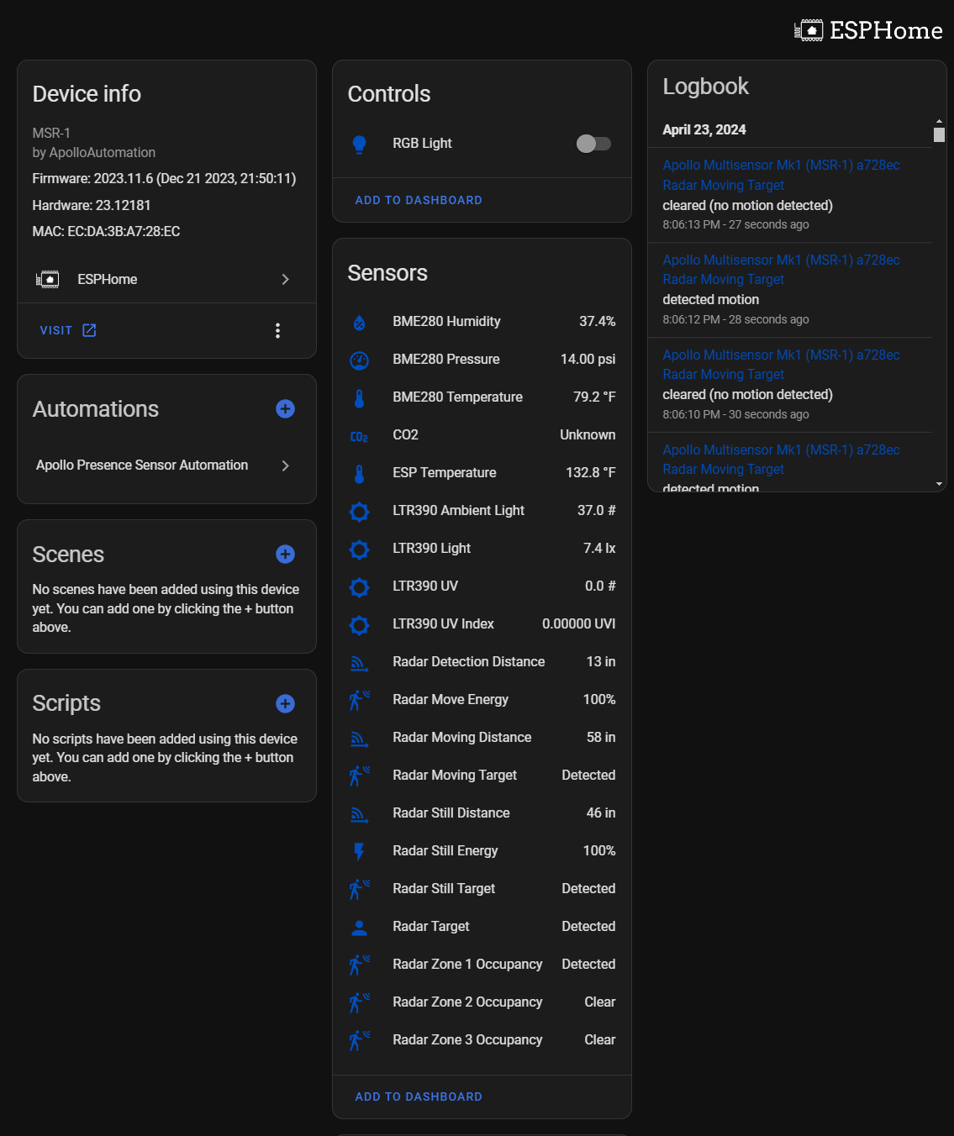Open the Radar Target Detected state
This screenshot has width=954, height=1136.
(x=588, y=927)
